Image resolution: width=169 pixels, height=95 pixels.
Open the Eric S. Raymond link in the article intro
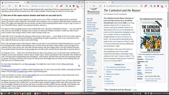(123, 25)
